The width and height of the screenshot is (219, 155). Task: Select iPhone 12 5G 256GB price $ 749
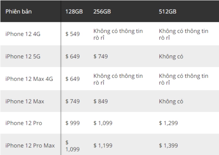pyautogui.click(x=101, y=57)
